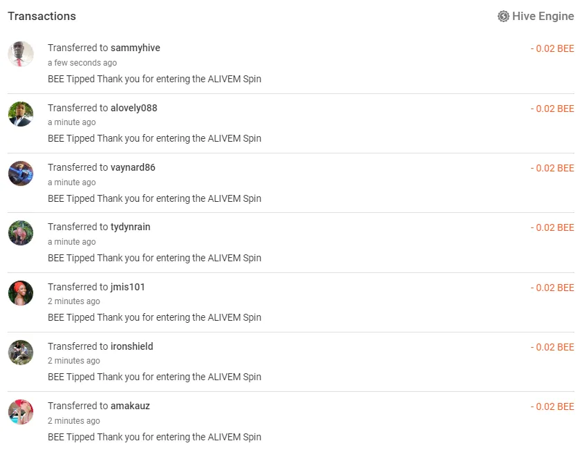The height and width of the screenshot is (450, 580).
Task: Open alovely088's profile avatar
Action: tap(21, 114)
